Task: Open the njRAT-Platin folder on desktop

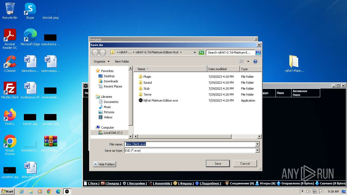Action: click(294, 64)
